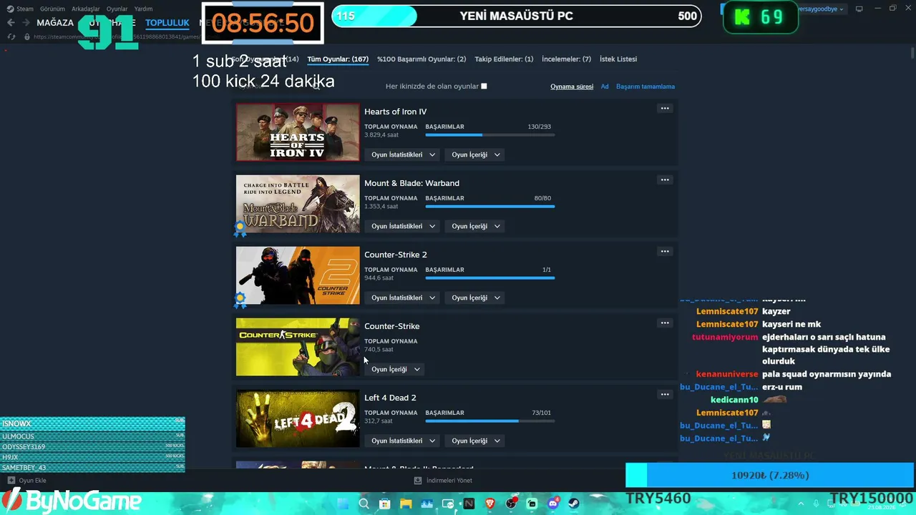Expand Oyun İçeriği for Hearts of Iron IV

tap(476, 154)
